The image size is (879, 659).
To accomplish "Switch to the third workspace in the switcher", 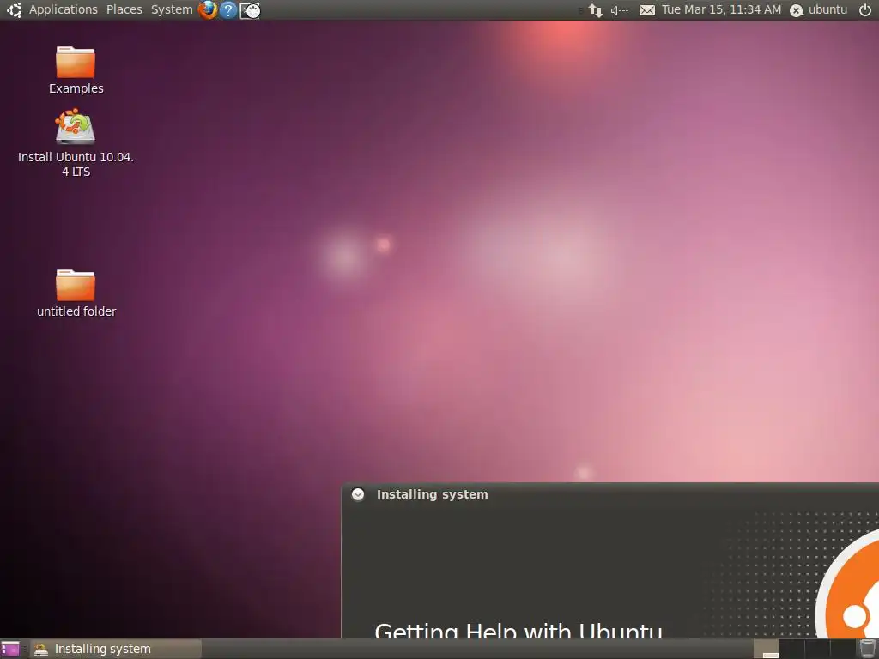I will click(817, 649).
